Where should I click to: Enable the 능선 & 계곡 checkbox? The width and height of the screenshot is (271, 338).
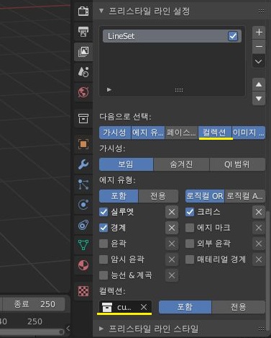(104, 275)
